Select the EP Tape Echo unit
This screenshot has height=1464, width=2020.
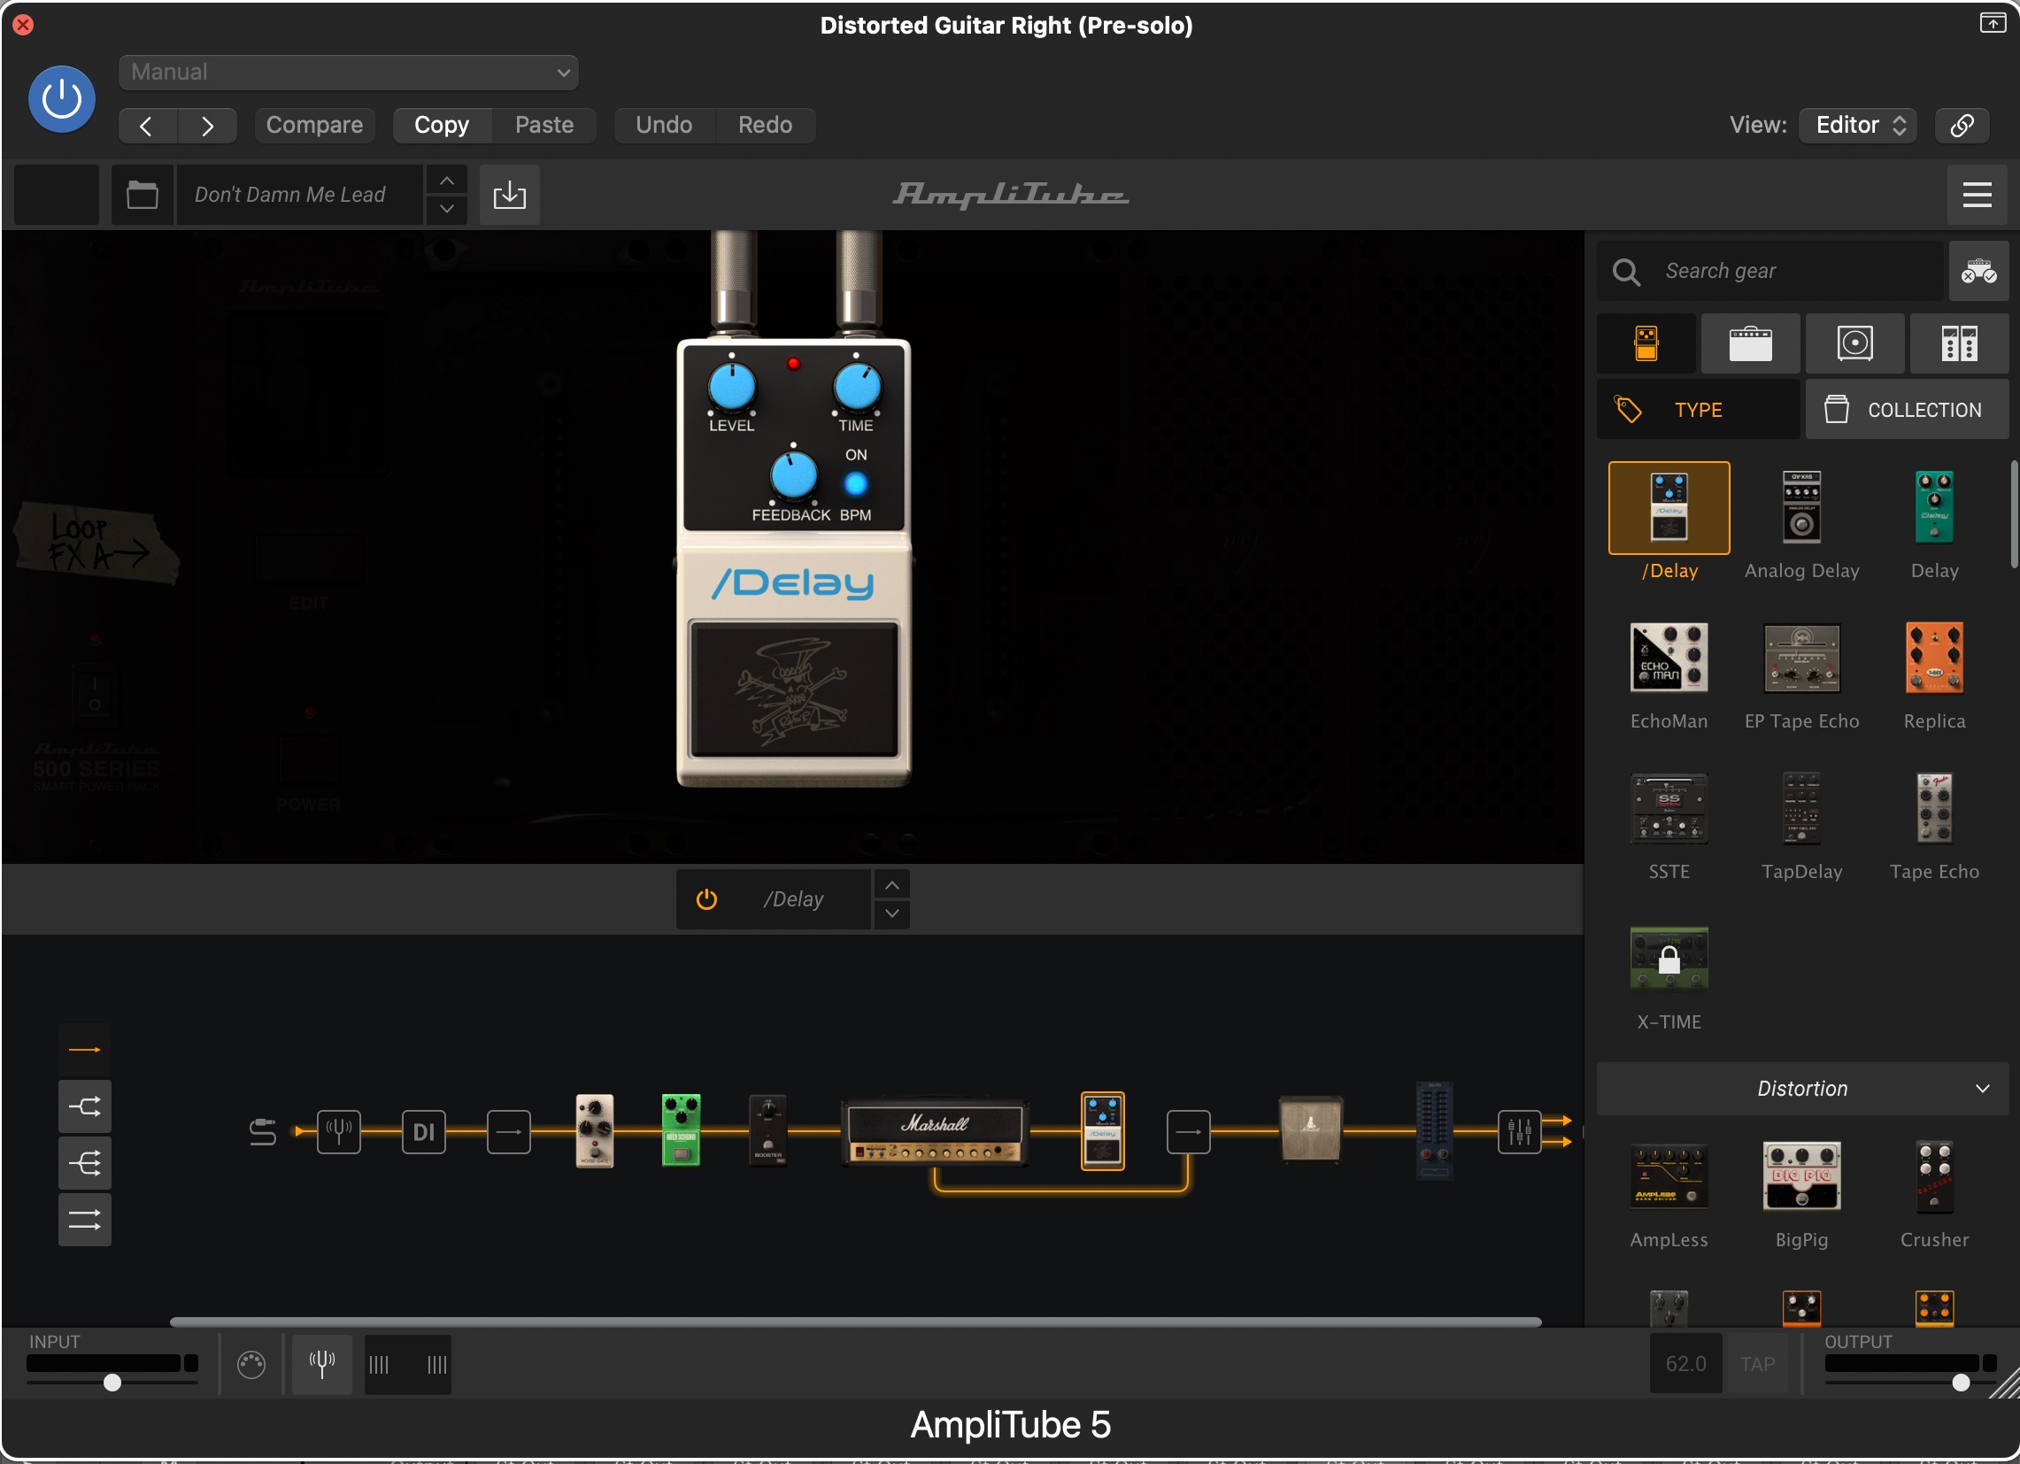(1801, 659)
